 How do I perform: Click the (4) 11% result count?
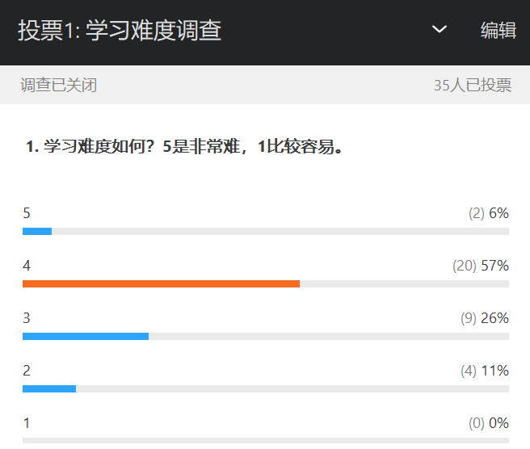pyautogui.click(x=484, y=371)
